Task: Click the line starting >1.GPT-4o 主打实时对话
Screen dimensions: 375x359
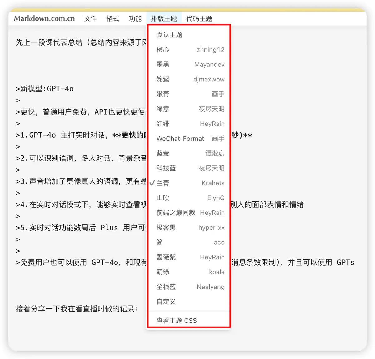Action: [x=81, y=135]
